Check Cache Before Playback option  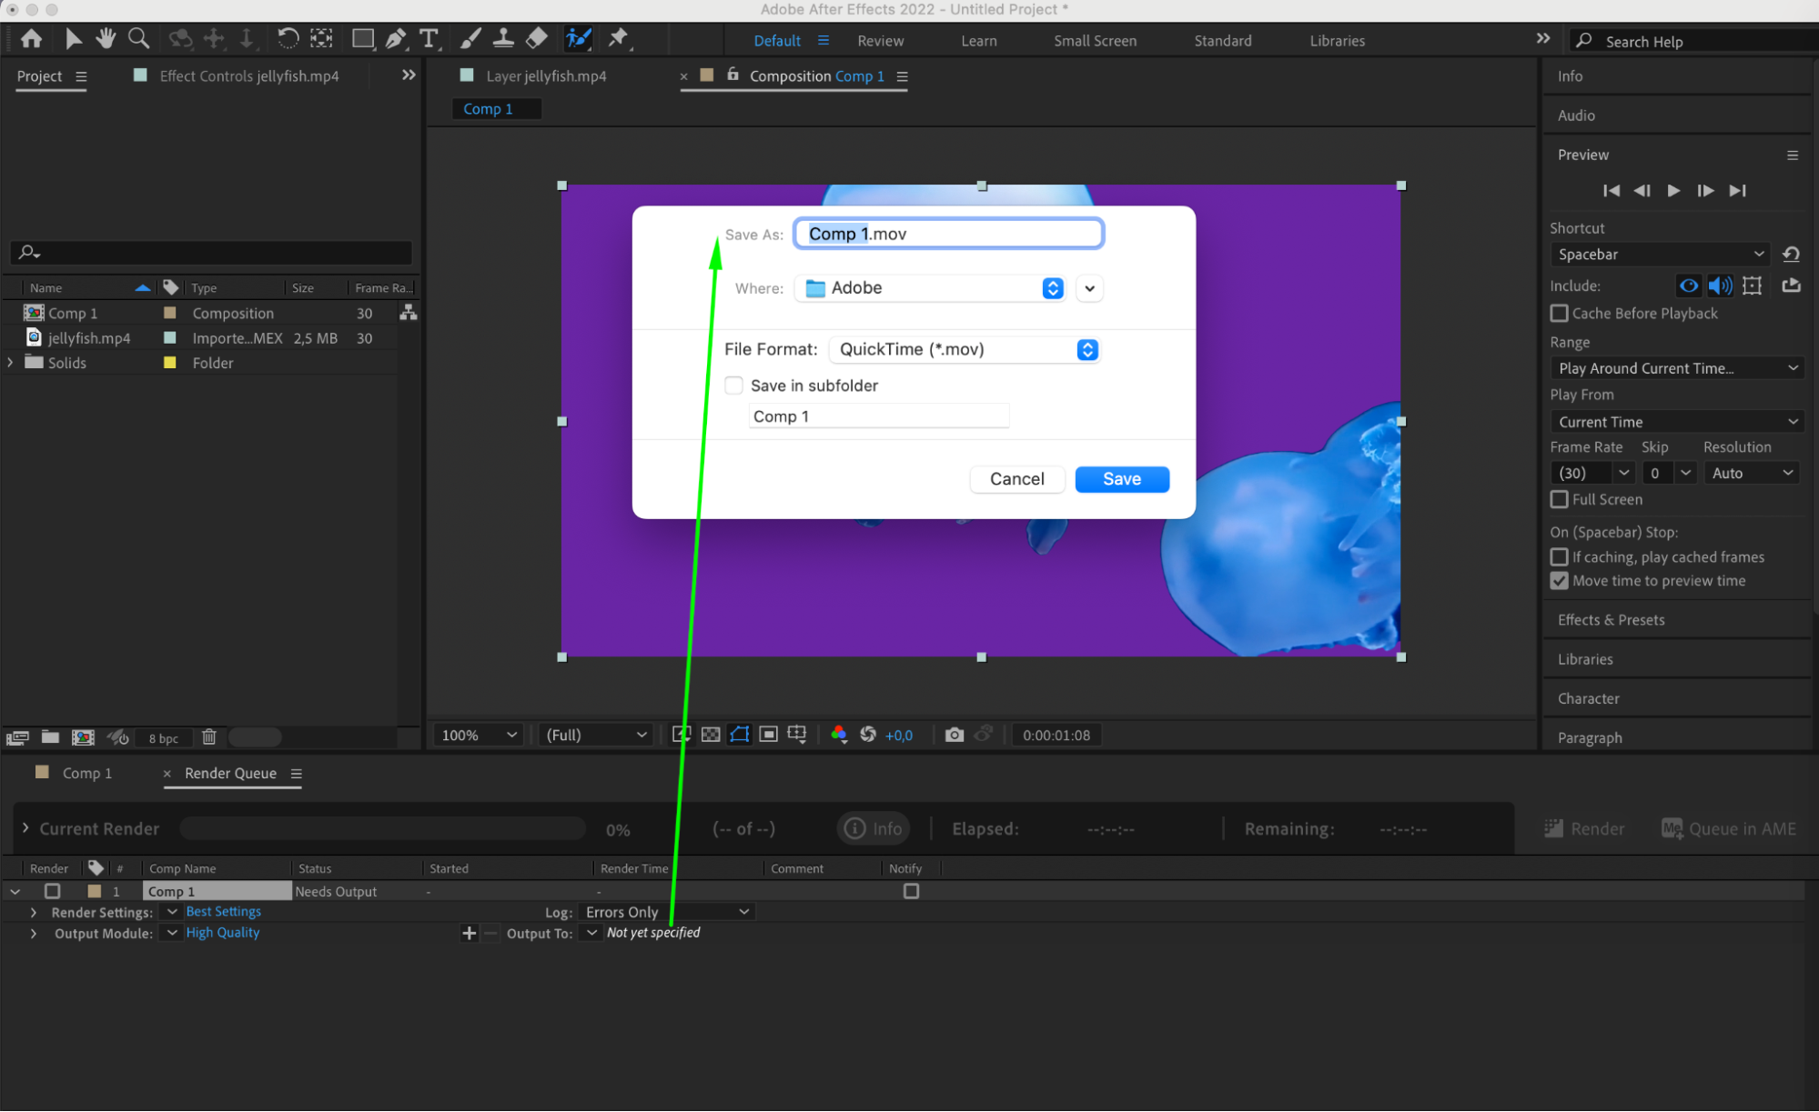coord(1559,314)
